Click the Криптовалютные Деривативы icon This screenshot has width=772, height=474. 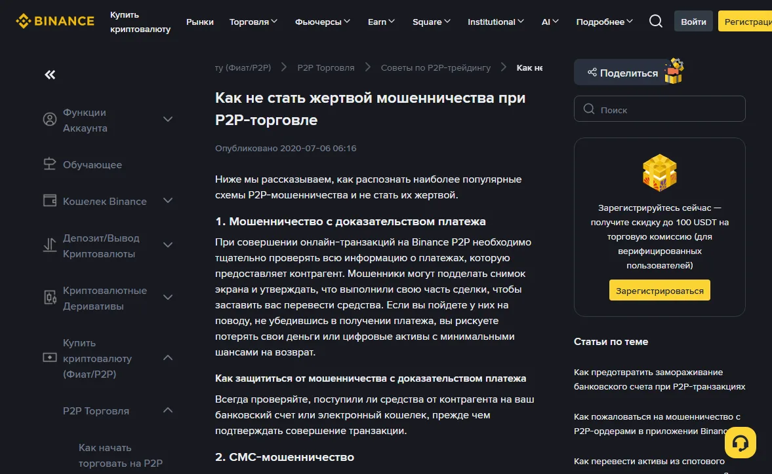(50, 297)
